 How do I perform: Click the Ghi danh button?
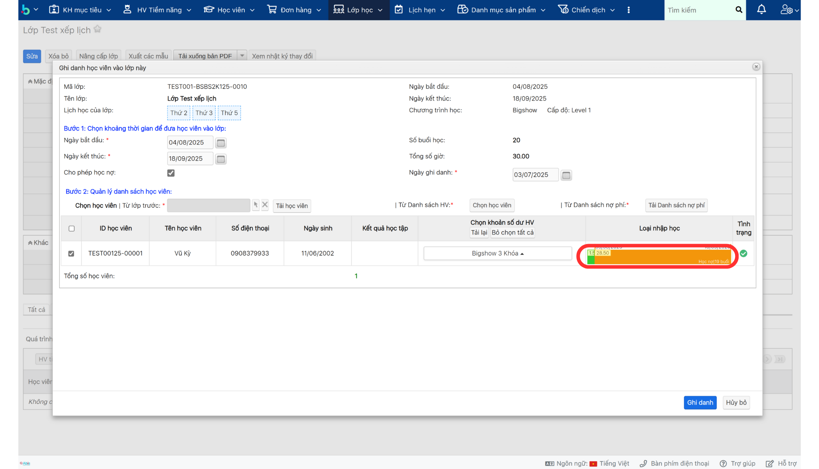[x=700, y=402]
